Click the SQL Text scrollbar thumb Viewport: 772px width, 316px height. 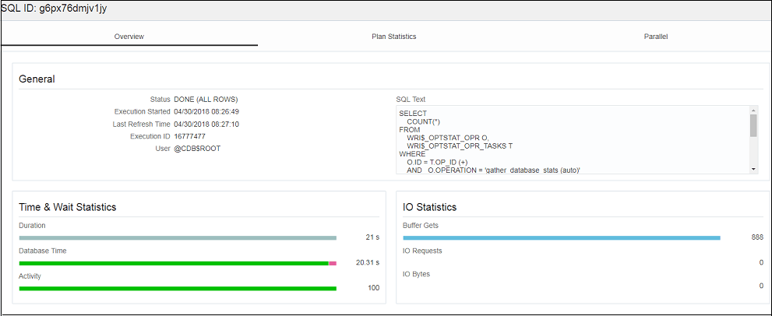[x=753, y=125]
